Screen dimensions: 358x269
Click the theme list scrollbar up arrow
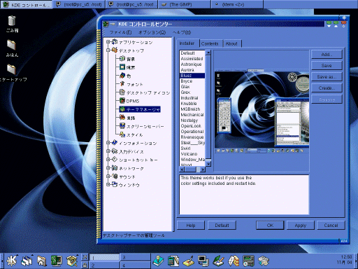(x=208, y=53)
